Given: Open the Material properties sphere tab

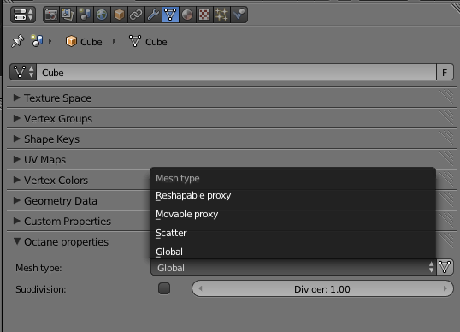Looking at the screenshot, I should tap(187, 15).
